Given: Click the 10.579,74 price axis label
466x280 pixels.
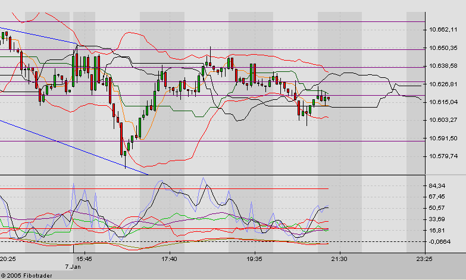Looking at the screenshot, I should [443, 157].
